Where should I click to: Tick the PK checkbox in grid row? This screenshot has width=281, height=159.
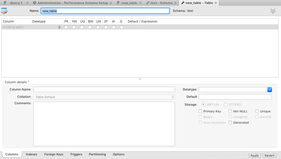(x=66, y=27)
